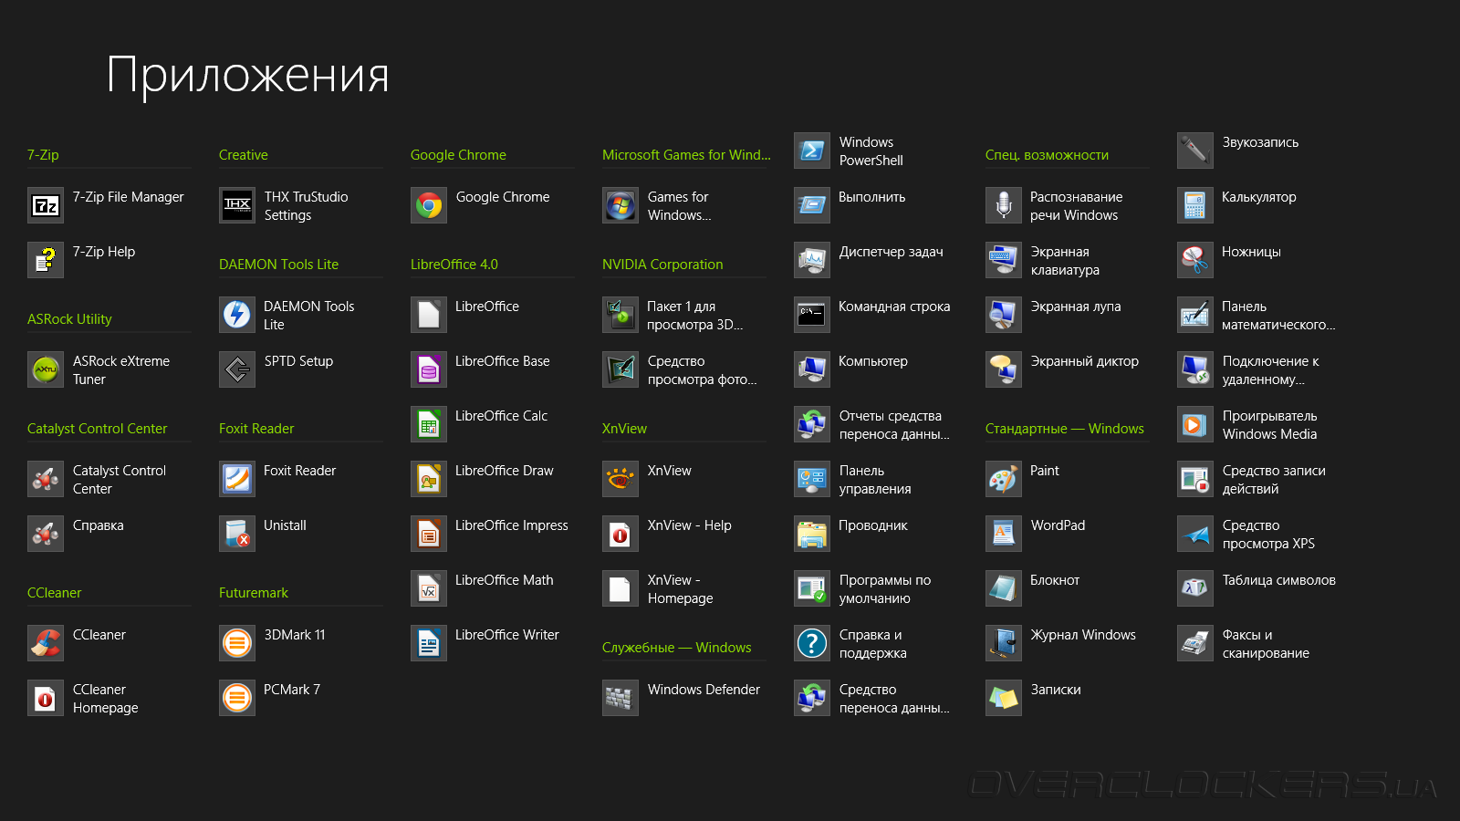1460x821 pixels.
Task: Open Факсы и сканирование label
Action: [x=1266, y=644]
